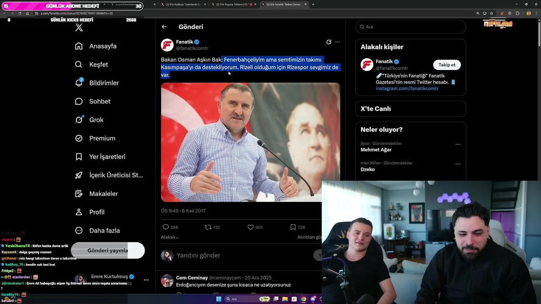Click the Gönderi yayınla button
Image resolution: width=541 pixels, height=304 pixels.
coord(108,250)
